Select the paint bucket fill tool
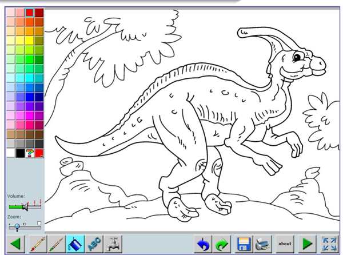 (75, 244)
